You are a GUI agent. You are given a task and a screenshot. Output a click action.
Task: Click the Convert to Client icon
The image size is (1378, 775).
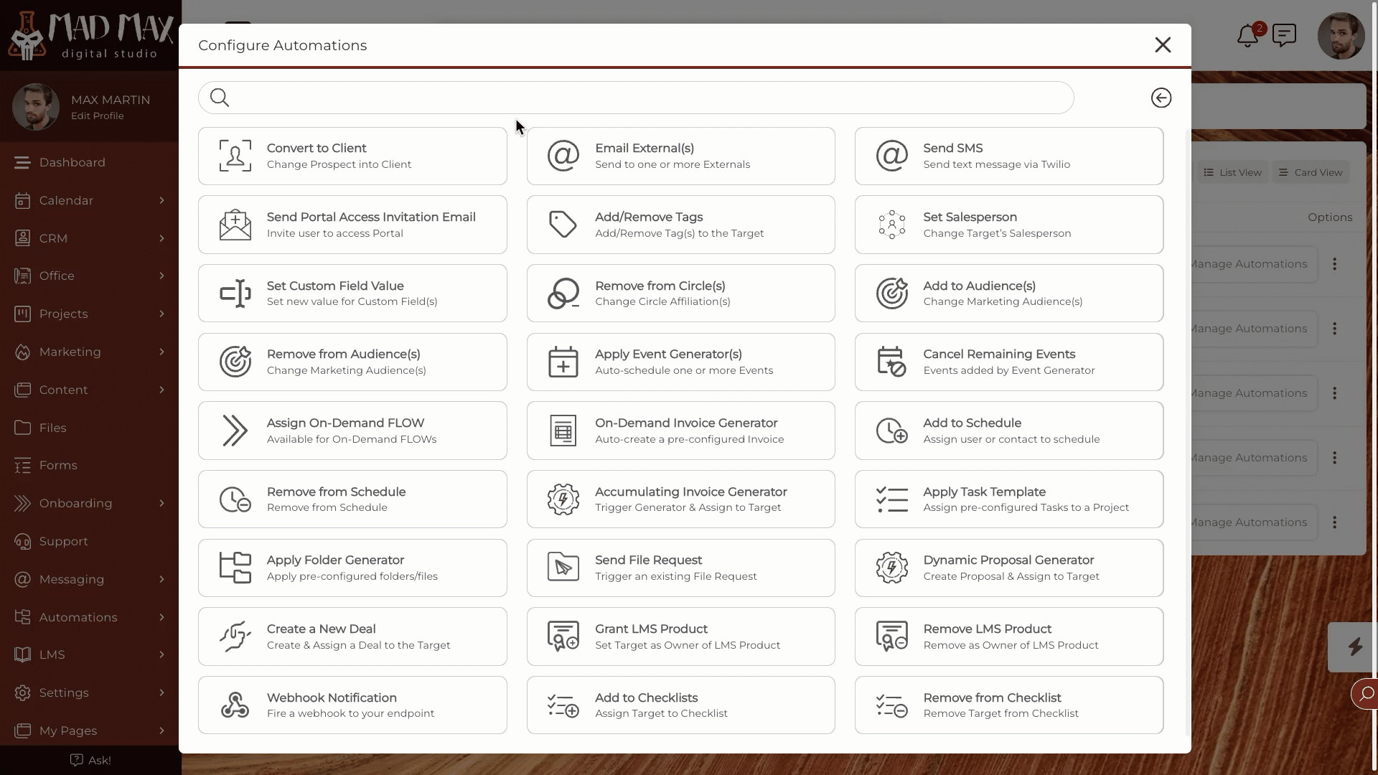(x=235, y=155)
